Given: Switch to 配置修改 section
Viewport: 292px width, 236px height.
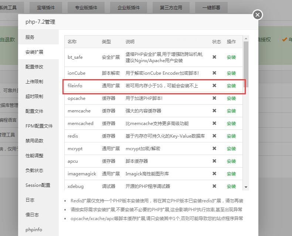Looking at the screenshot, I should click(34, 67).
